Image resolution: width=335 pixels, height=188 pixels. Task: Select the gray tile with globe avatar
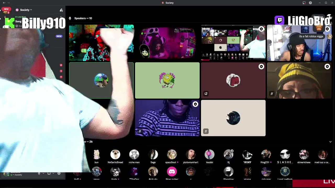[101, 80]
